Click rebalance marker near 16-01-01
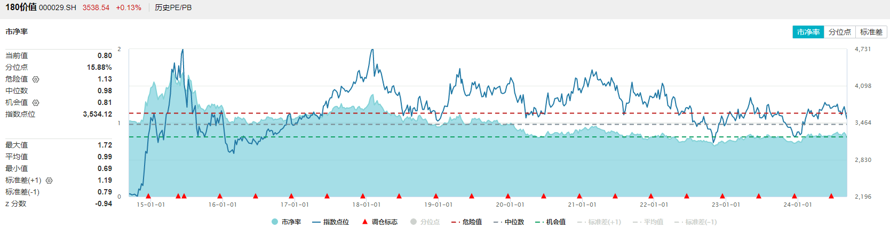890x228 pixels. click(x=220, y=196)
